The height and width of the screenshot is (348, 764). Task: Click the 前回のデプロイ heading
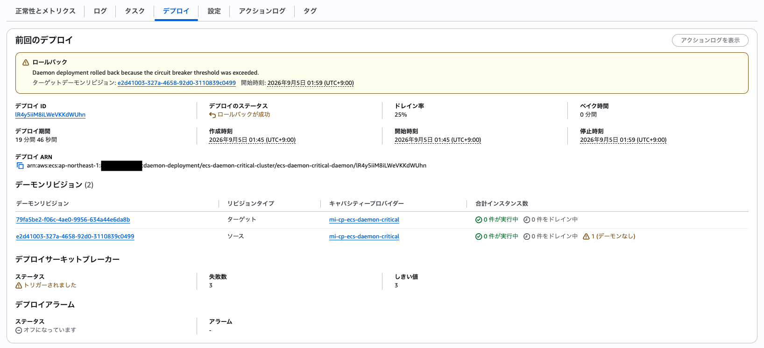point(44,40)
